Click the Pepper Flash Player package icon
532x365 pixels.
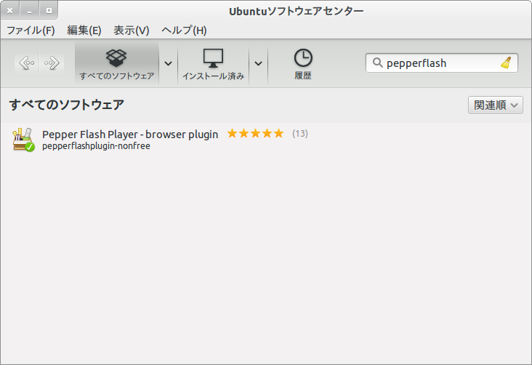[23, 140]
